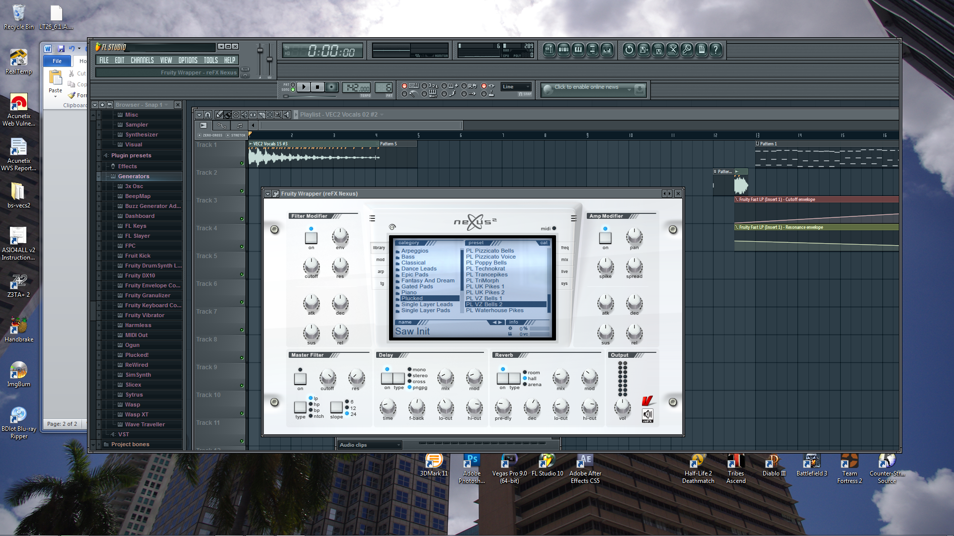
Task: Select the Delete tool in Playlist
Action: 236,115
